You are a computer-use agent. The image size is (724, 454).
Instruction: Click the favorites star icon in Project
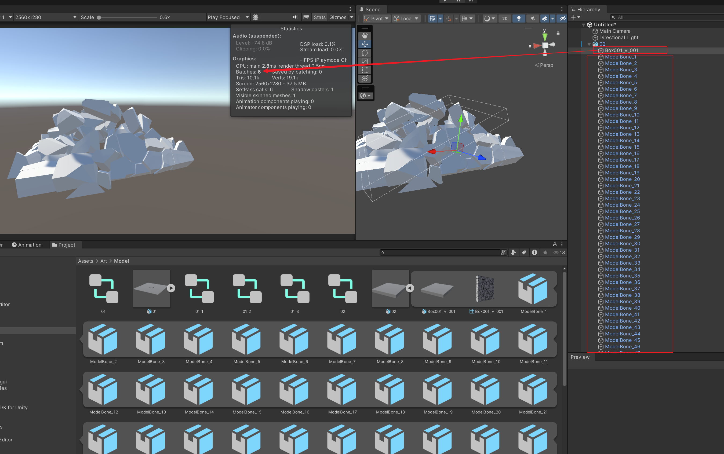click(x=545, y=252)
